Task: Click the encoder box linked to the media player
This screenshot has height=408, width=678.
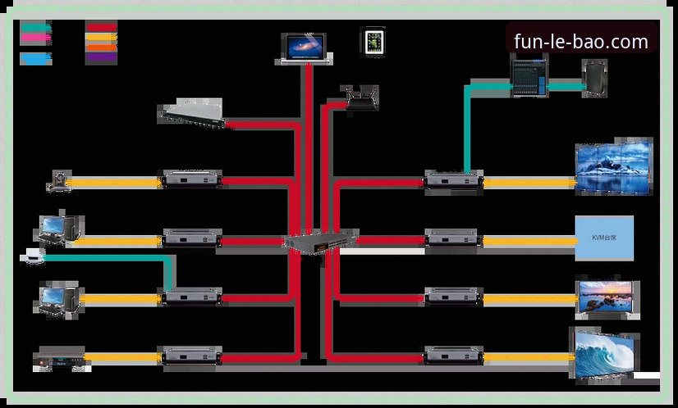Action: (190, 356)
